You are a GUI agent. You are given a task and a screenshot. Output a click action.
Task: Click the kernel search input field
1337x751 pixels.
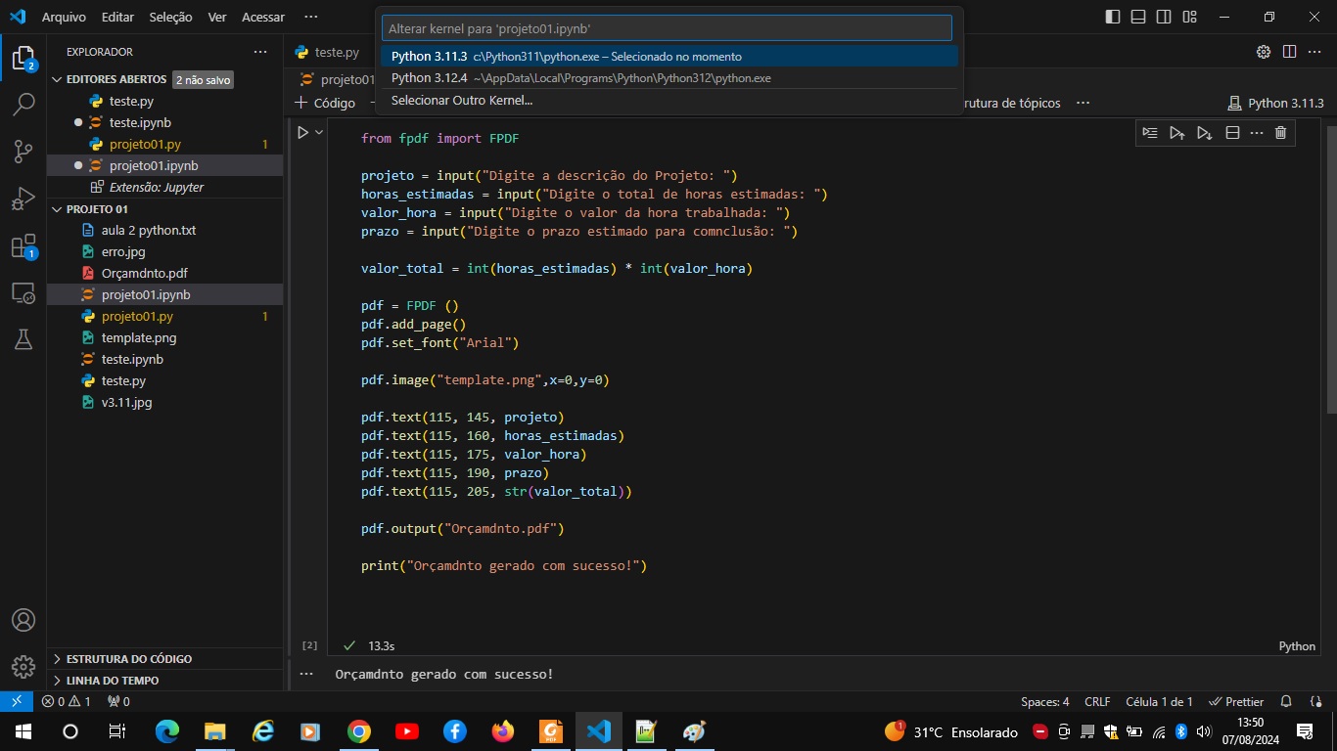tap(666, 28)
